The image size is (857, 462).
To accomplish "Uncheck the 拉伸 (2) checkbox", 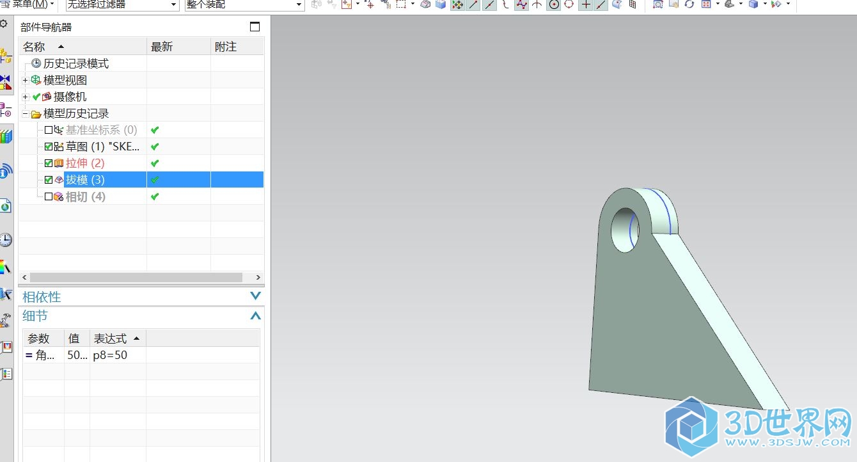I will [x=49, y=163].
